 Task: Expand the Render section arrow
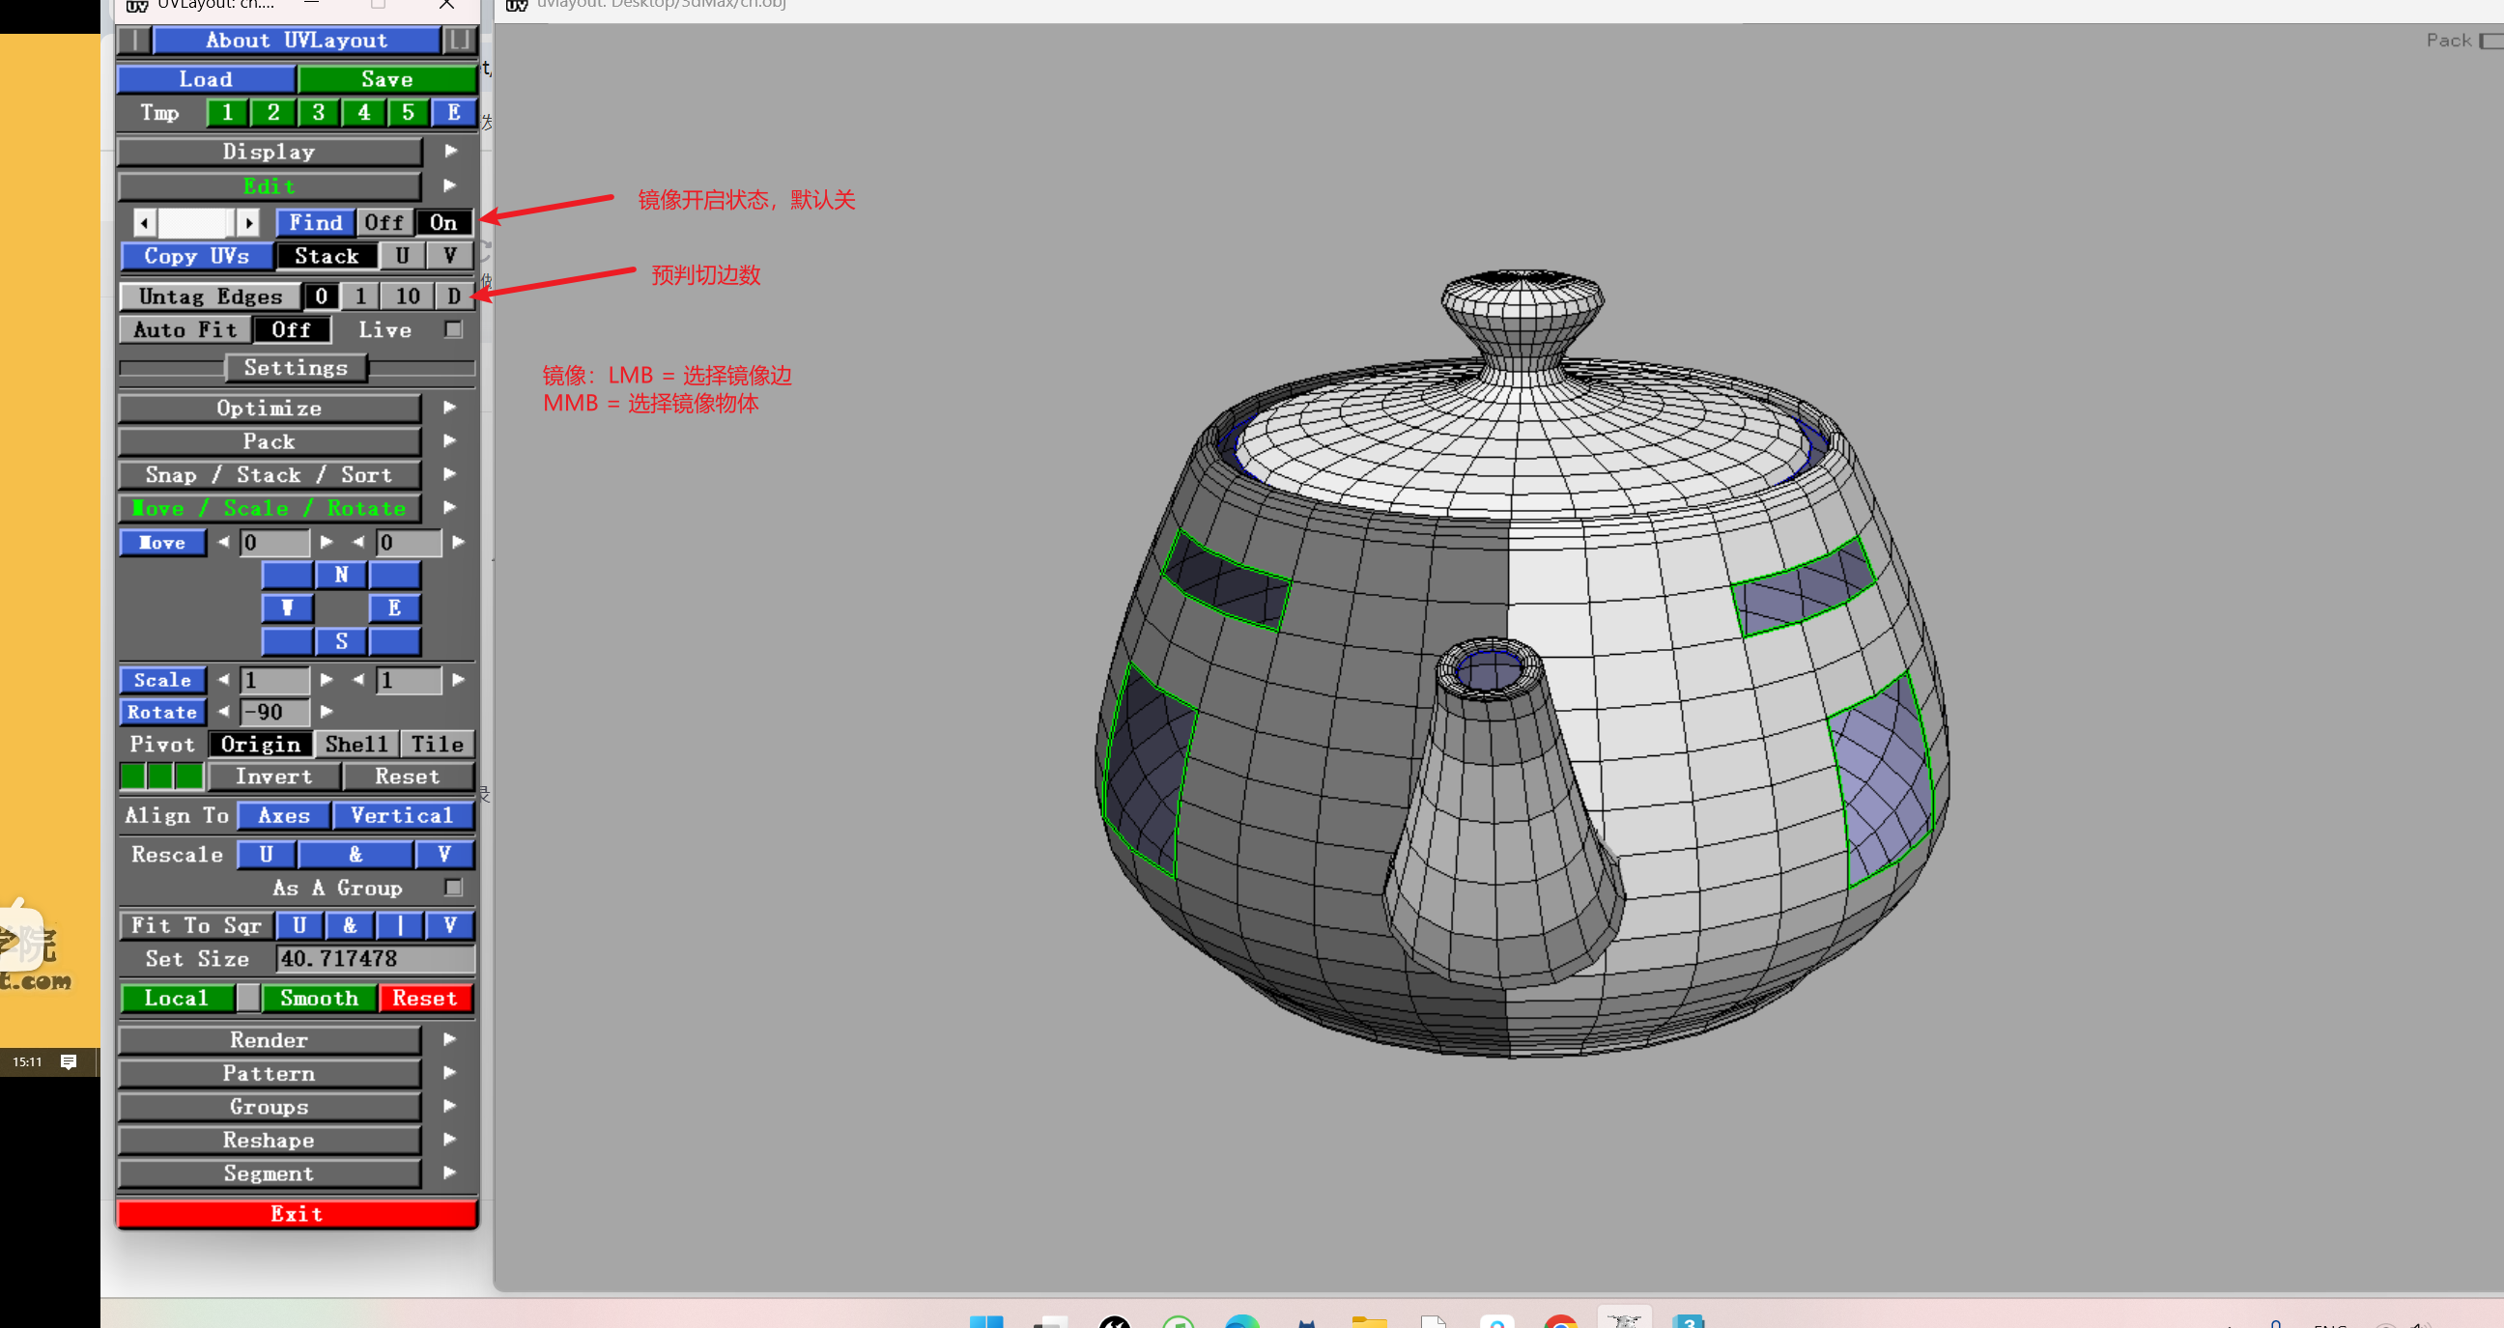[x=450, y=1039]
